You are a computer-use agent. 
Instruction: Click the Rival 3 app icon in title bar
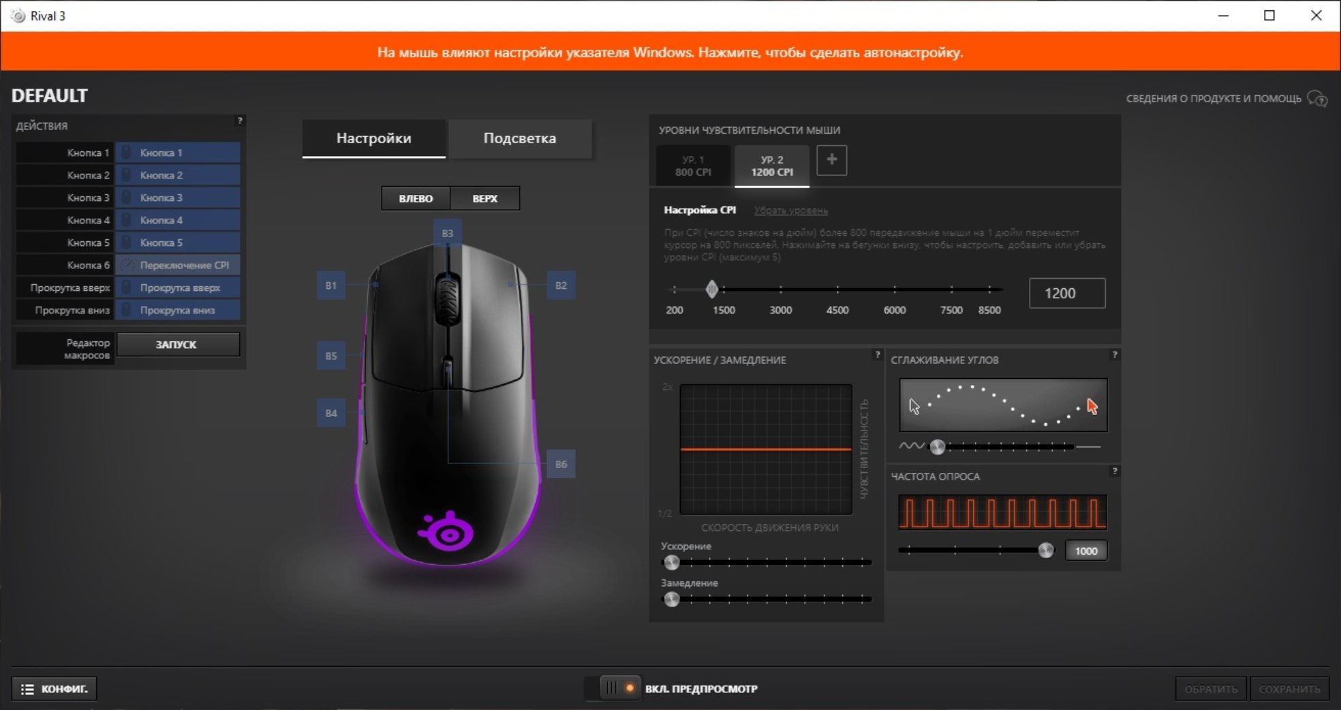[x=18, y=16]
